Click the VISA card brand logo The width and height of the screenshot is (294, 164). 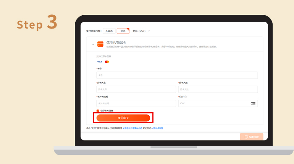click(x=99, y=62)
